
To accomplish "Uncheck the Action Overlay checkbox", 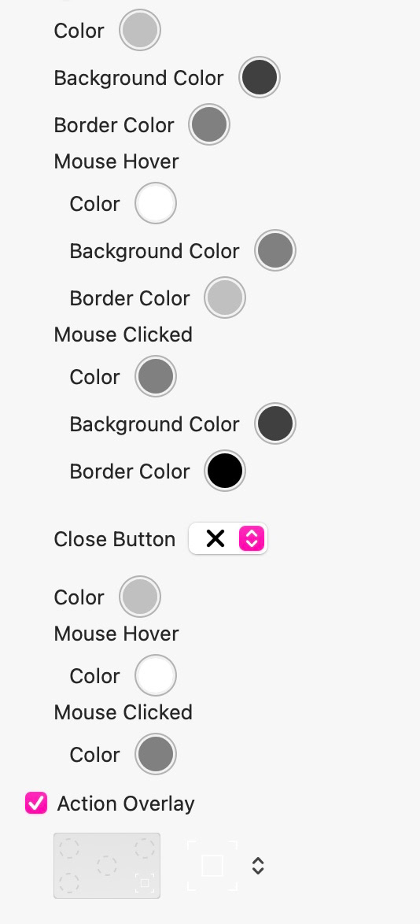I will pos(36,804).
